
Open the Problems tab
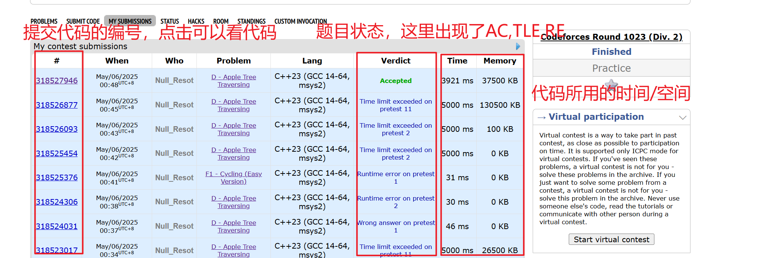44,21
